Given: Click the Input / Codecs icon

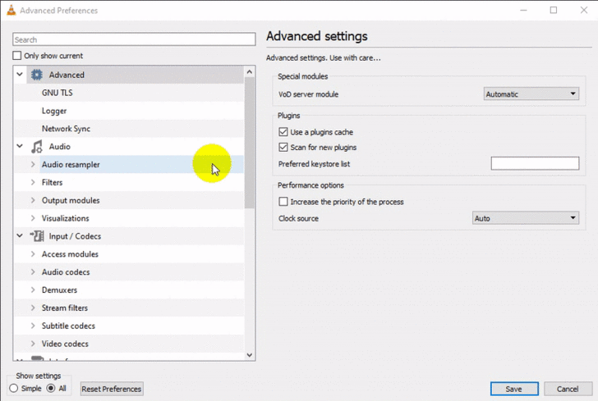Looking at the screenshot, I should pyautogui.click(x=37, y=236).
